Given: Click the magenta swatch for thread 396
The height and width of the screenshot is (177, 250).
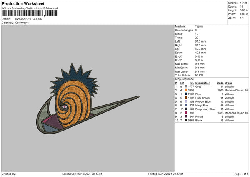Looking at the screenshot, I should point(186,113).
